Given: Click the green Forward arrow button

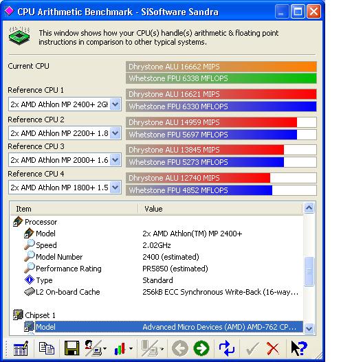Looking at the screenshot, I should pos(201,348).
